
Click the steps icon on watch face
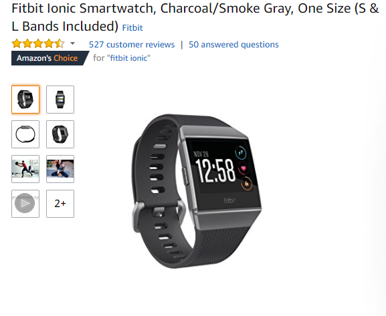click(x=241, y=152)
